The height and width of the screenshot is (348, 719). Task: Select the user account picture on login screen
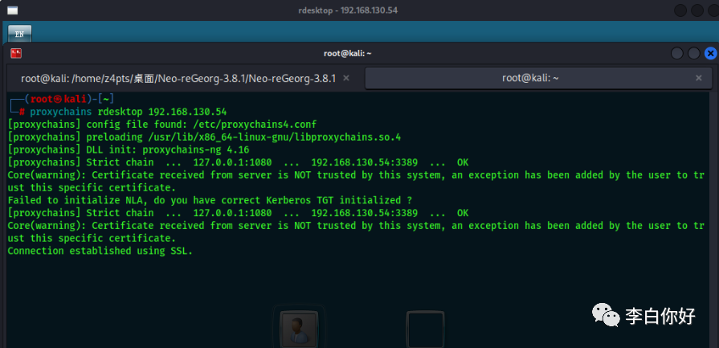pyautogui.click(x=299, y=328)
